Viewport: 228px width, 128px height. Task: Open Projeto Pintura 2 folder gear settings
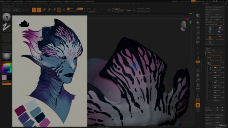[221, 58]
